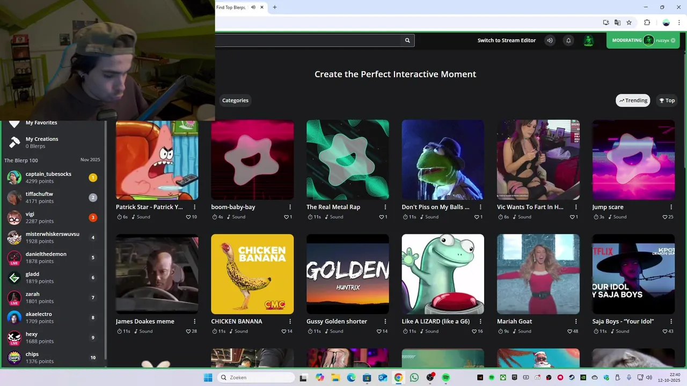Like the James Doakes meme heart
Viewport: 687px width, 386px height.
coord(188,331)
